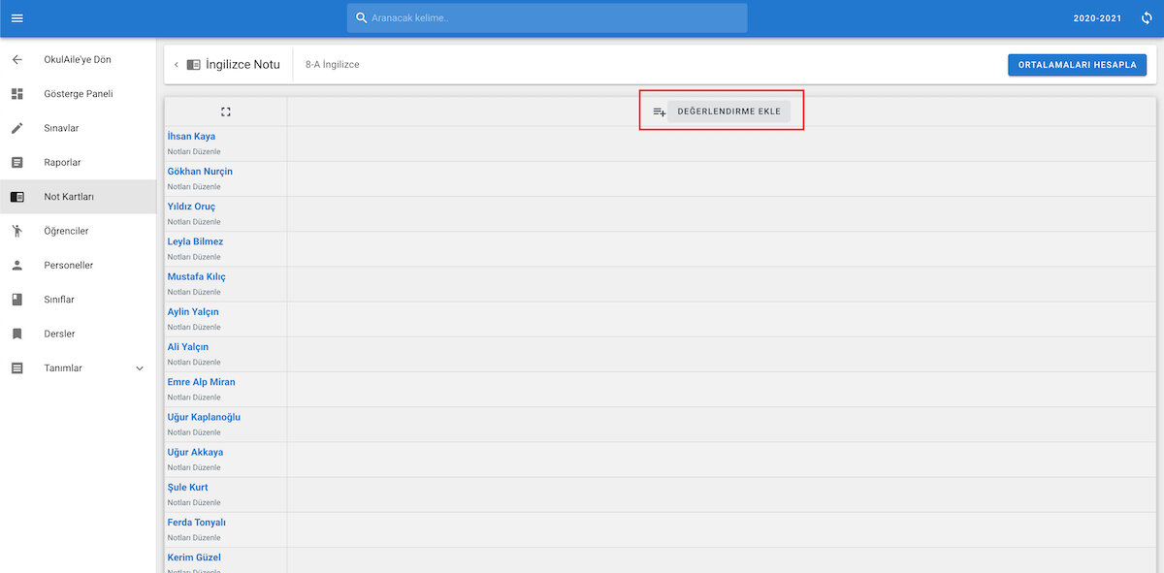The width and height of the screenshot is (1164, 573).
Task: Expand the Tanımlar submenu chevron
Action: [x=139, y=368]
